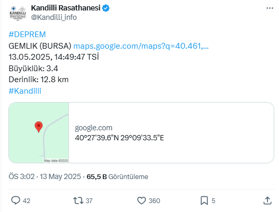Click the red location pin on map
Viewport: 279px width, 212px height.
coord(39,127)
